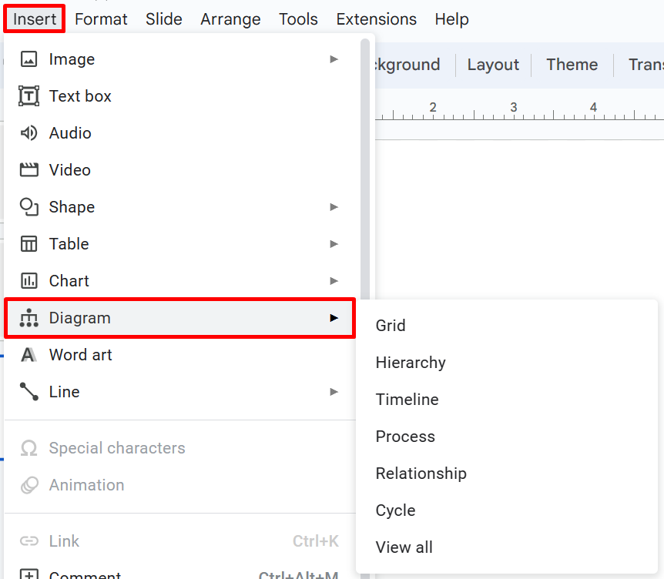The height and width of the screenshot is (579, 664).
Task: Click the Audio speaker icon
Action: [x=29, y=133]
